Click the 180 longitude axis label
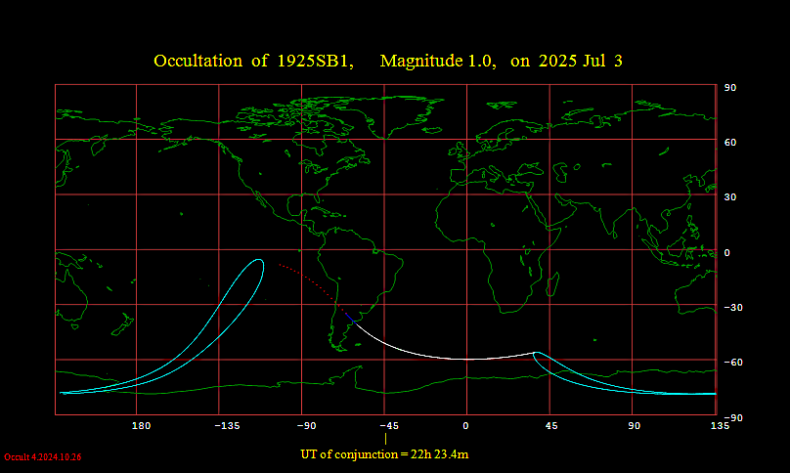790x473 pixels. 141,426
